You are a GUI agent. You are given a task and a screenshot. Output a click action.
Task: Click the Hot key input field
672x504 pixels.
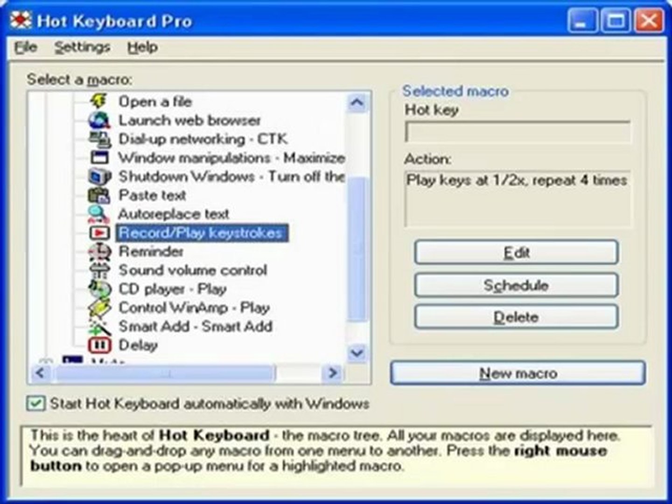pos(518,132)
